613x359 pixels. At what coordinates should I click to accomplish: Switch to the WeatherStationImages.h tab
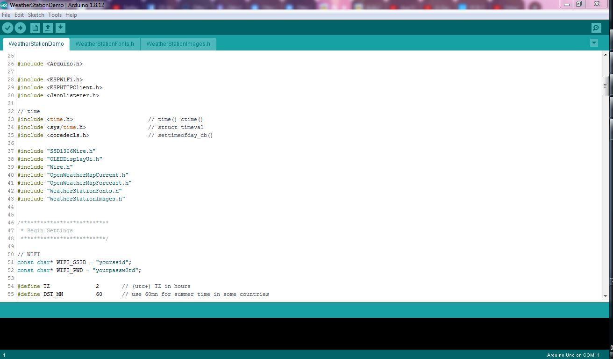point(178,43)
